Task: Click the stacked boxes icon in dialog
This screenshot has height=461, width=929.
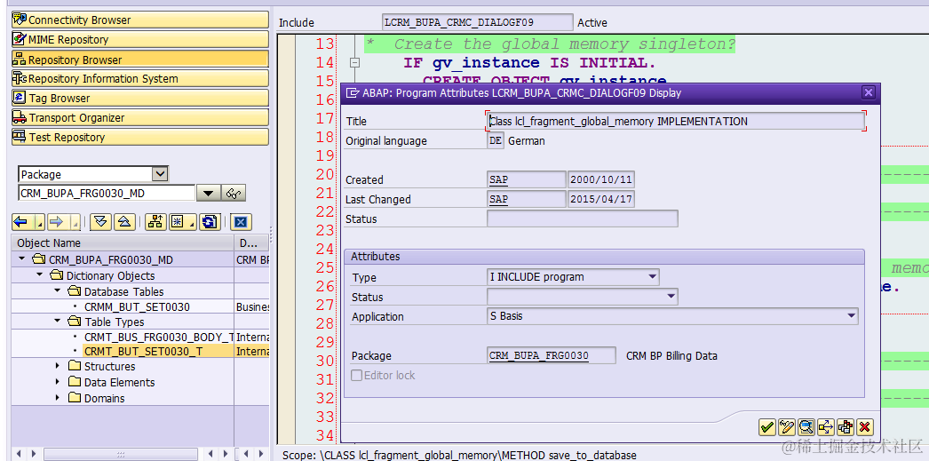Action: 846,426
